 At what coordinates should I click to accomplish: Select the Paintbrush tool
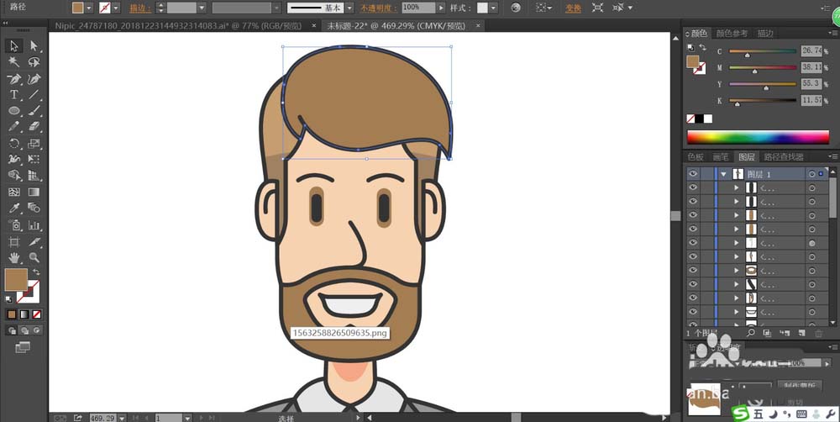(x=34, y=111)
